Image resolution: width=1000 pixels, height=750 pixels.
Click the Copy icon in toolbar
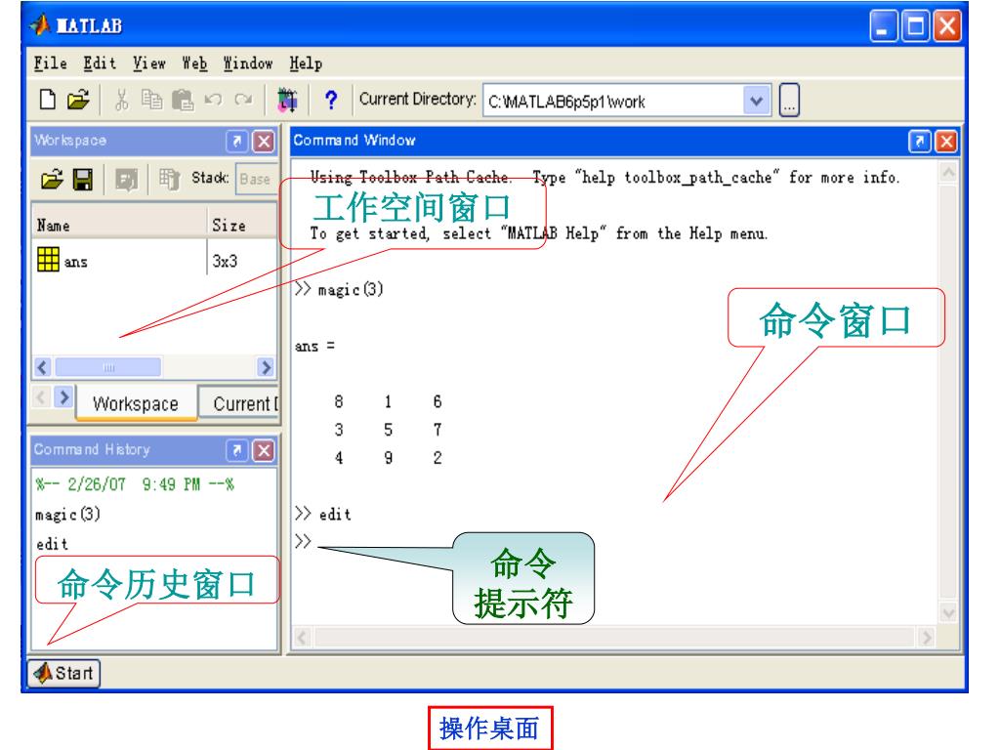pyautogui.click(x=151, y=100)
